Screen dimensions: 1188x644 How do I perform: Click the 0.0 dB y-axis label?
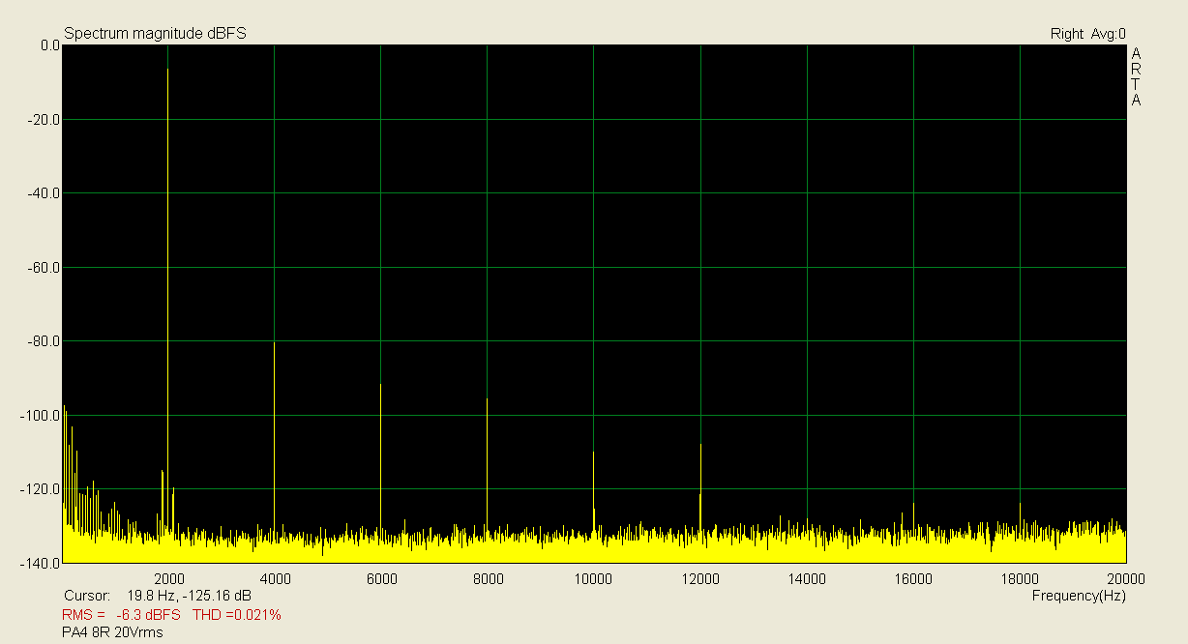pyautogui.click(x=50, y=45)
